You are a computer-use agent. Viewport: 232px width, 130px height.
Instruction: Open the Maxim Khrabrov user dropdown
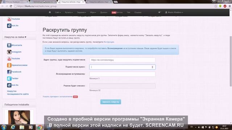pyautogui.click(x=174, y=12)
